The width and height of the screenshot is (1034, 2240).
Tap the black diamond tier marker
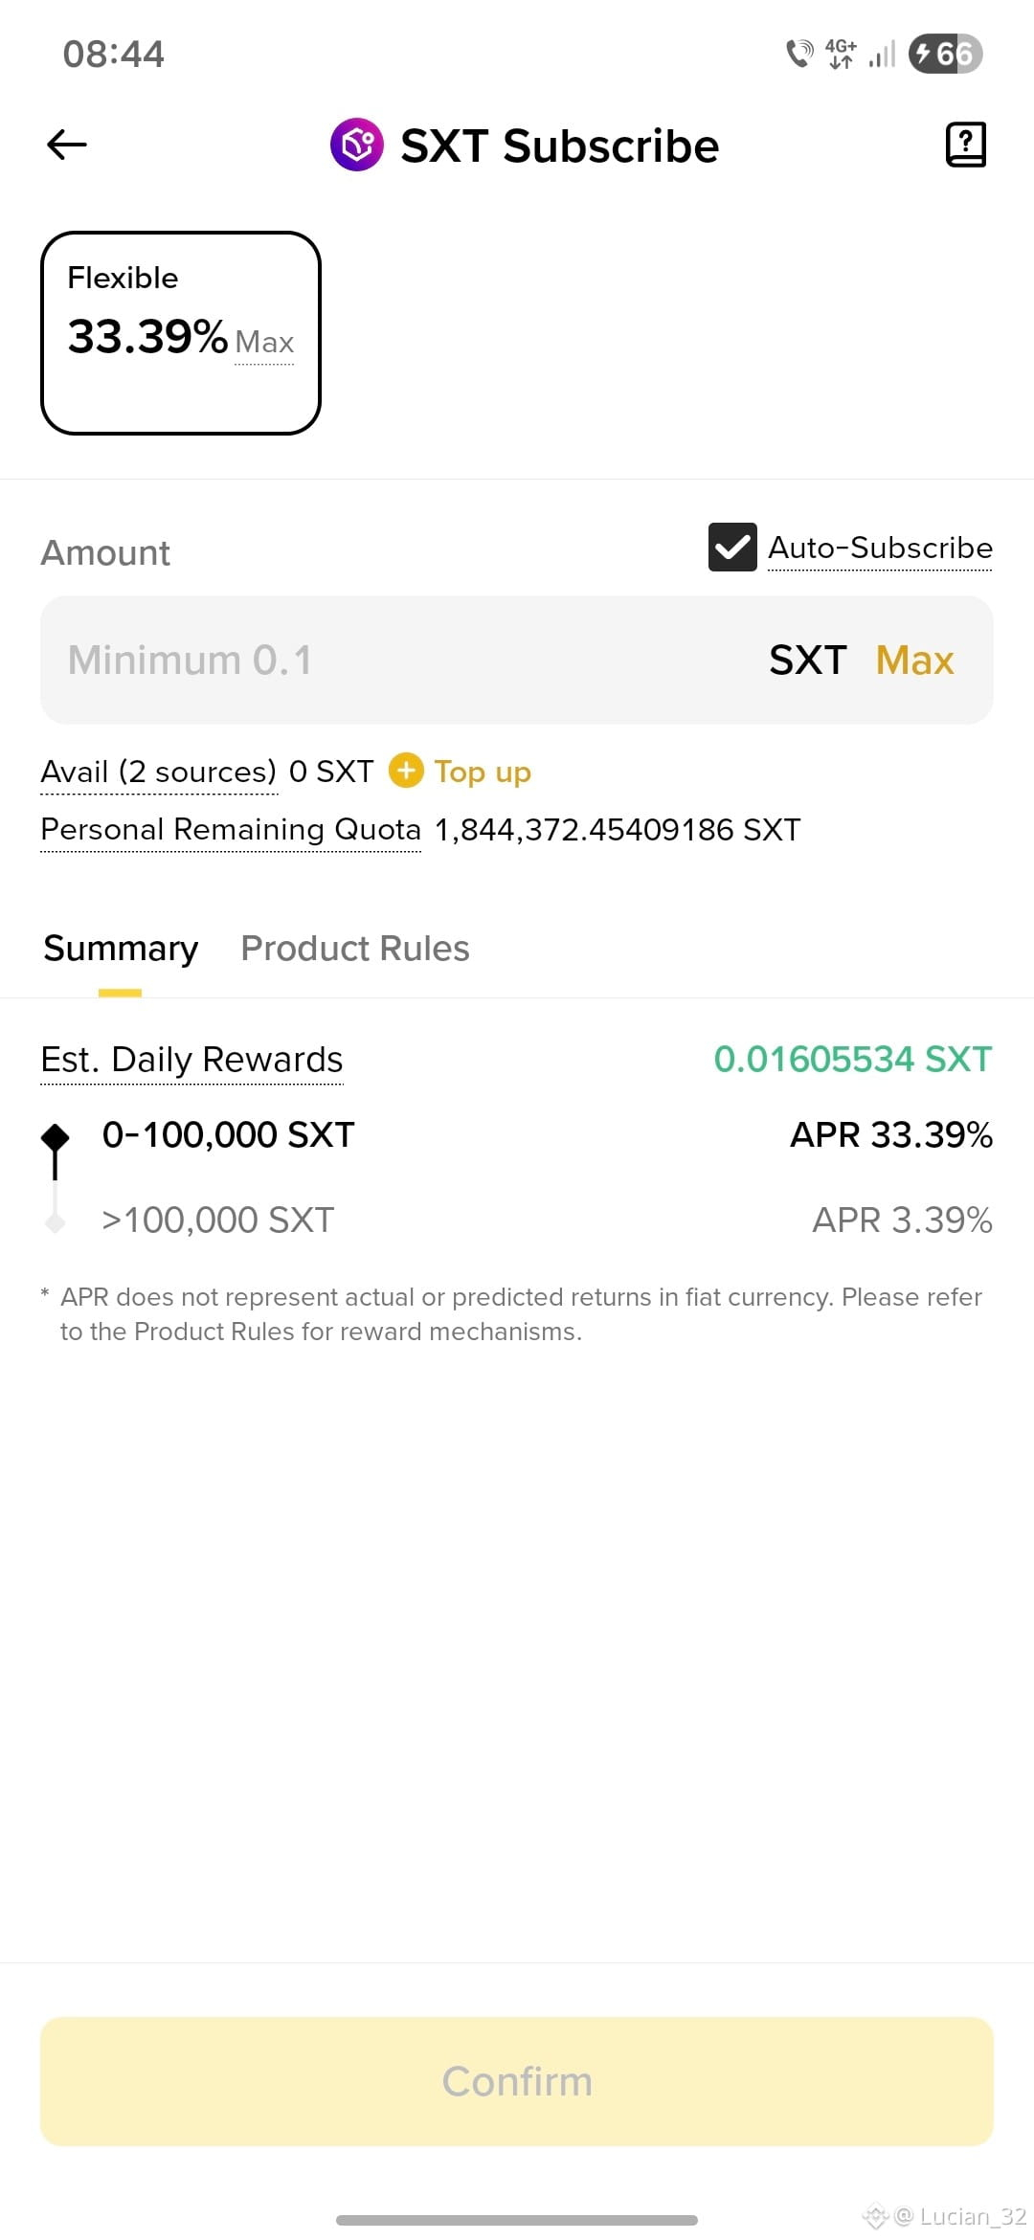click(x=56, y=1137)
